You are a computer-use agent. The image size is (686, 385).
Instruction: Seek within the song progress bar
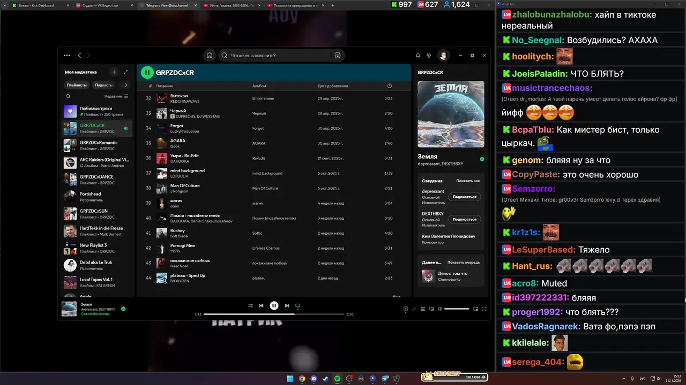[x=274, y=314]
